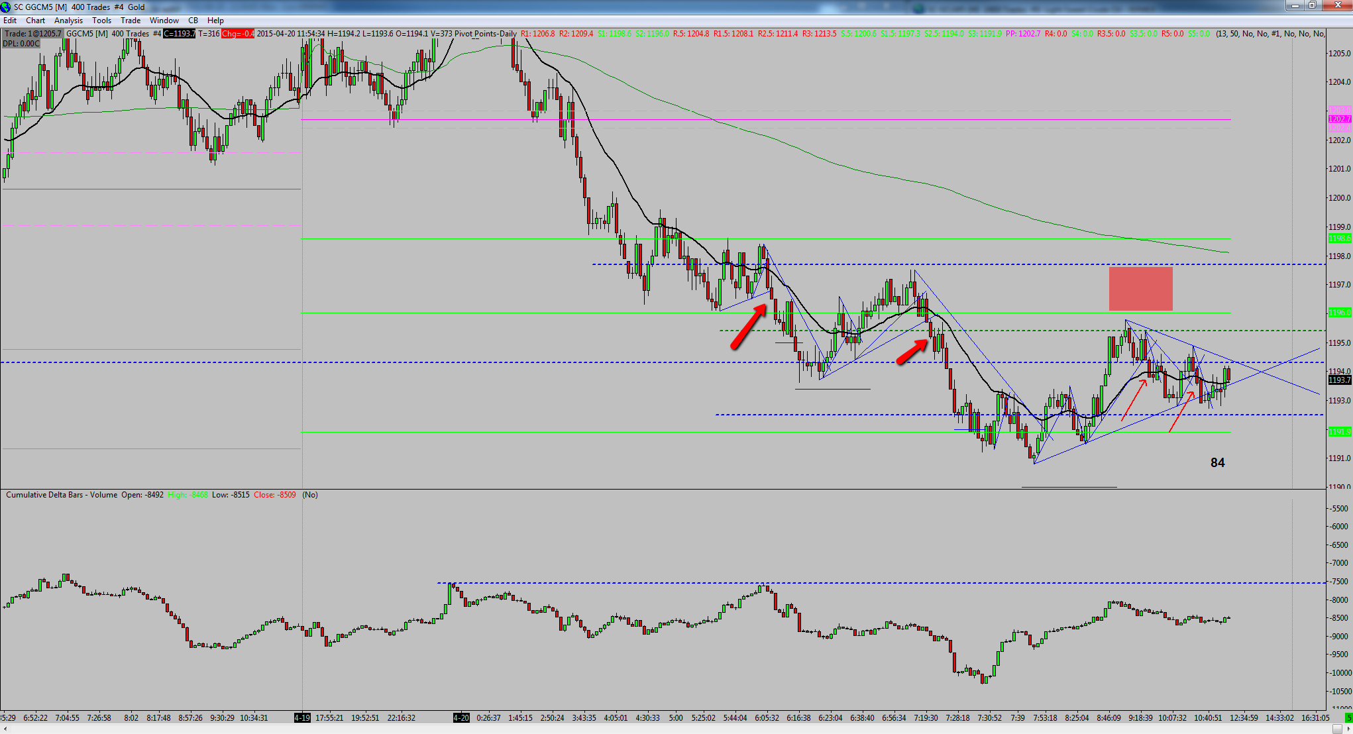Open the Window menu
The height and width of the screenshot is (734, 1353).
click(164, 21)
